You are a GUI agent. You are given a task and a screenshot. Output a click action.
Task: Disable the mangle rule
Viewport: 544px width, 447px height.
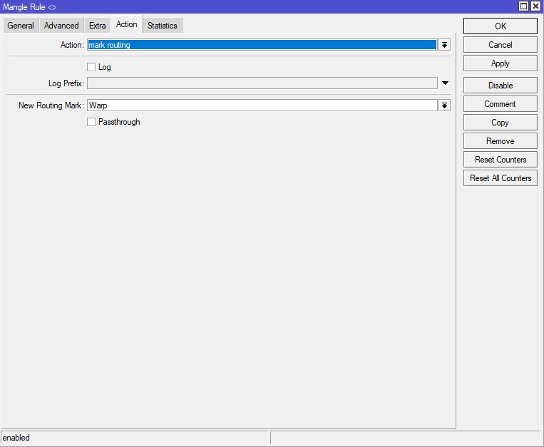click(x=501, y=86)
